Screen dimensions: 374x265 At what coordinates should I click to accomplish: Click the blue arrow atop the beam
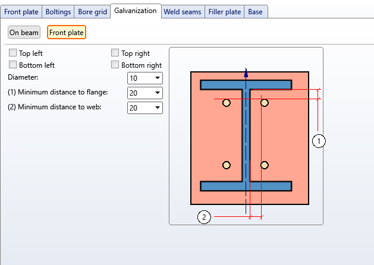(246, 73)
